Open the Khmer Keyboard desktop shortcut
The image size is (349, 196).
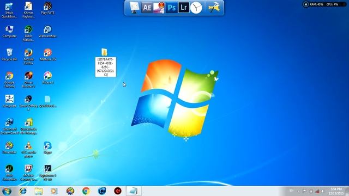click(x=28, y=10)
